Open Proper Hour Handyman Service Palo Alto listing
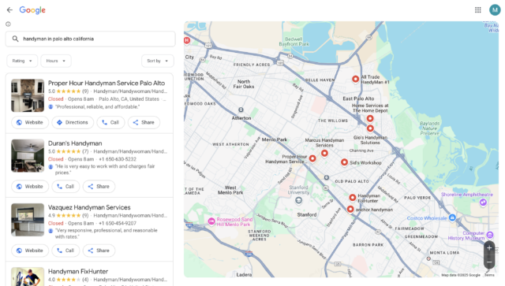The width and height of the screenshot is (505, 286). (x=107, y=83)
